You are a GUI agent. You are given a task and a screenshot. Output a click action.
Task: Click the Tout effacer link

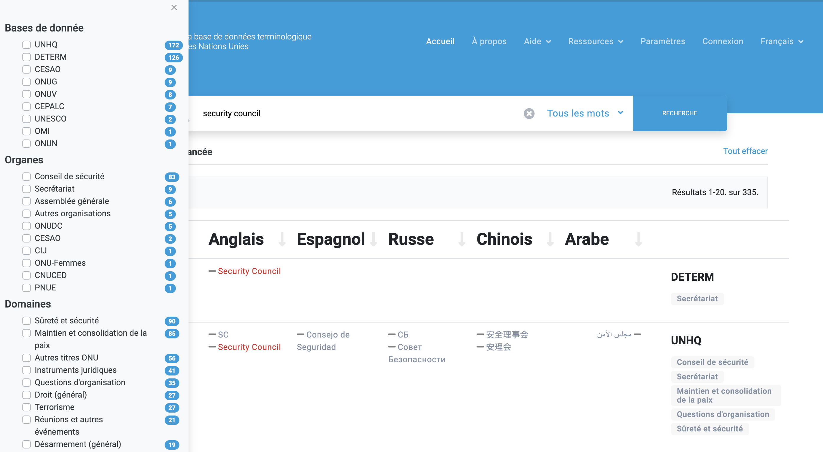[745, 151]
